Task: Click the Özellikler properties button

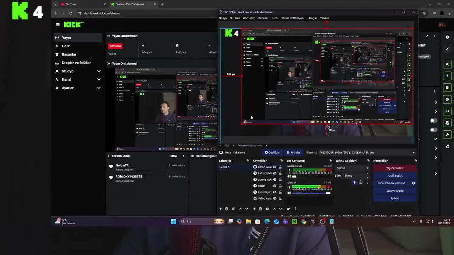Action: pyautogui.click(x=272, y=153)
